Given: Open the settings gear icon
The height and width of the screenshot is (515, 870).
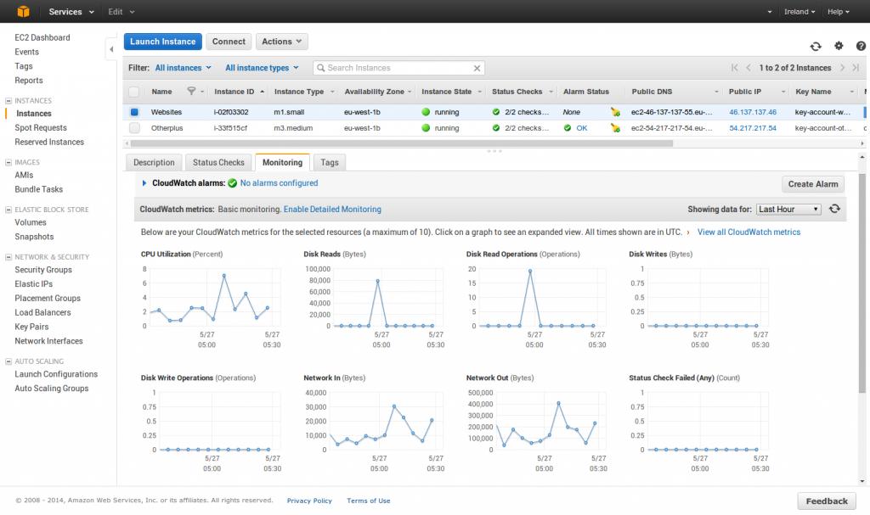Looking at the screenshot, I should click(x=839, y=46).
